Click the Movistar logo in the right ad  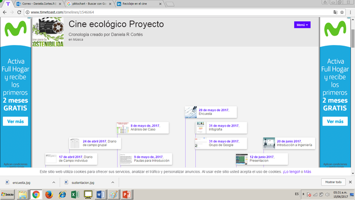click(x=335, y=28)
